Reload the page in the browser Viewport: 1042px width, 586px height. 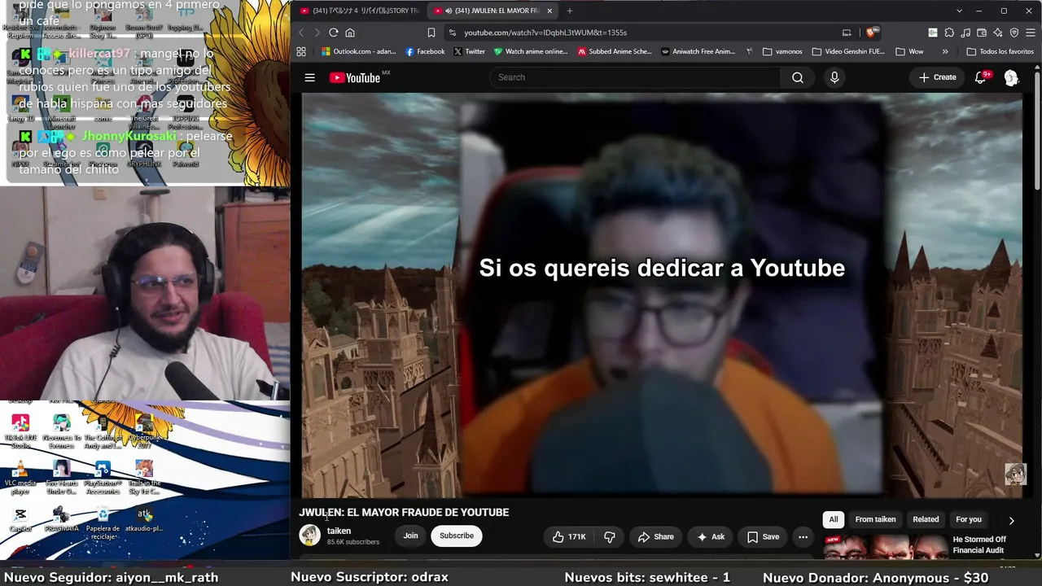(x=333, y=33)
